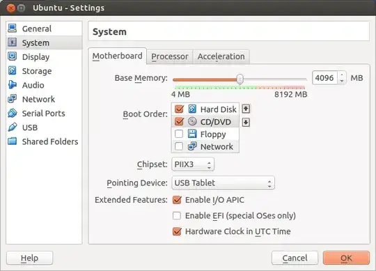376x271 pixels.
Task: Expand the Pointing Device USB Tablet dropdown
Action: (x=223, y=183)
